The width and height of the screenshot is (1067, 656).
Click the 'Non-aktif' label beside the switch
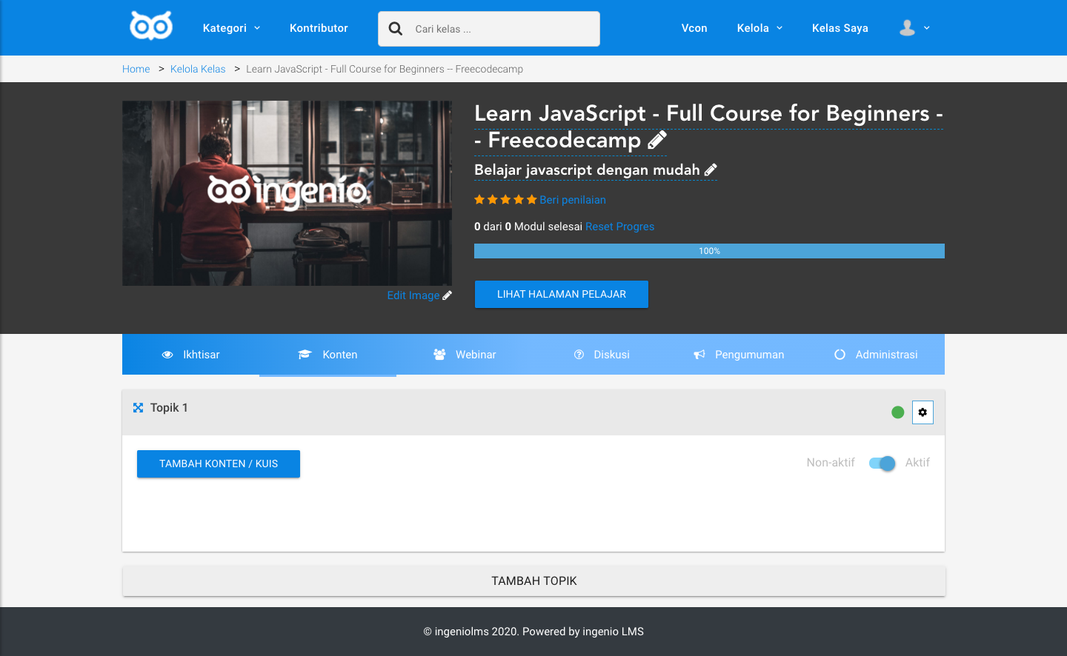point(831,463)
